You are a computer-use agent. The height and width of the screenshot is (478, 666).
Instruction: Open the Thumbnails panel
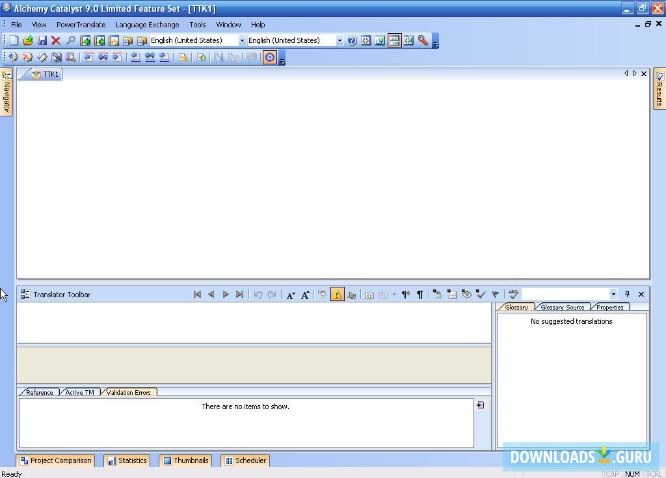tap(186, 460)
